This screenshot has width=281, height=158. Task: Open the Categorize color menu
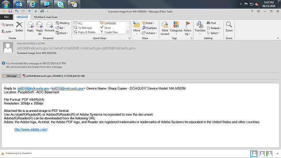pyautogui.click(x=176, y=28)
